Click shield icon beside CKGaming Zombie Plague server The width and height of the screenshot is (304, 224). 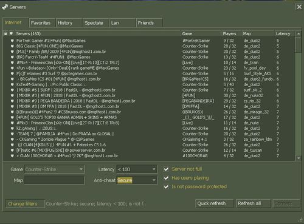click(x=12, y=139)
